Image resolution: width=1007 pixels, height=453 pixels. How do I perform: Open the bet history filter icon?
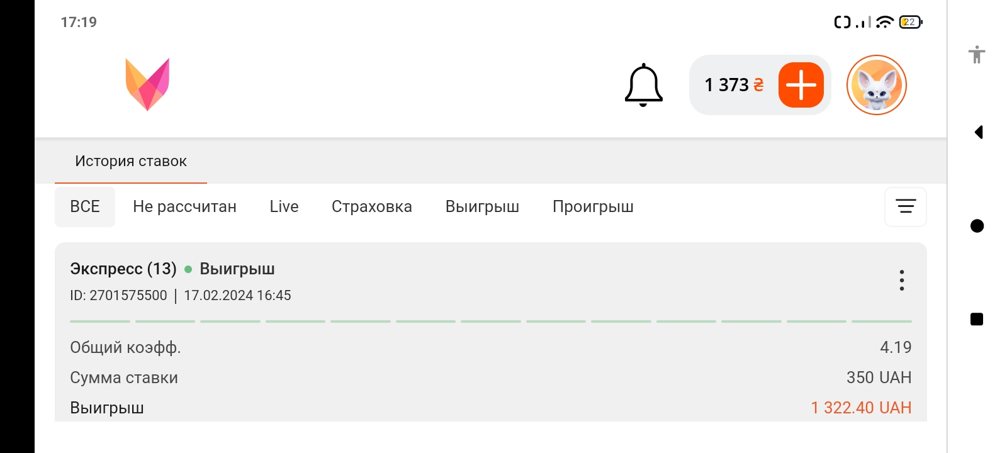(905, 206)
